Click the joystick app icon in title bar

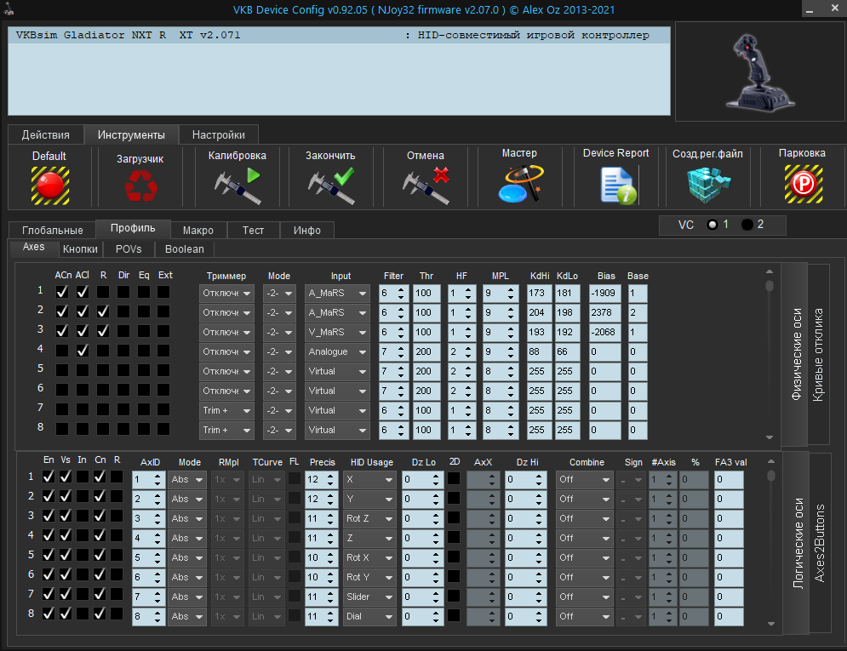(x=9, y=9)
